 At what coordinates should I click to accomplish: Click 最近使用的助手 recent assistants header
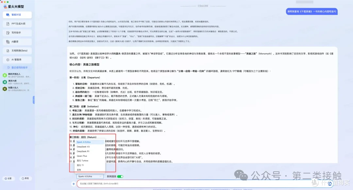[17, 68]
